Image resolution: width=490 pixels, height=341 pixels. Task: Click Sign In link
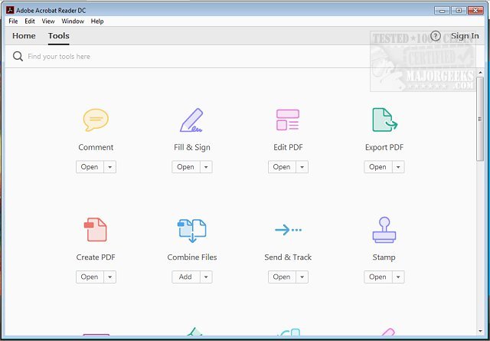[x=465, y=36]
